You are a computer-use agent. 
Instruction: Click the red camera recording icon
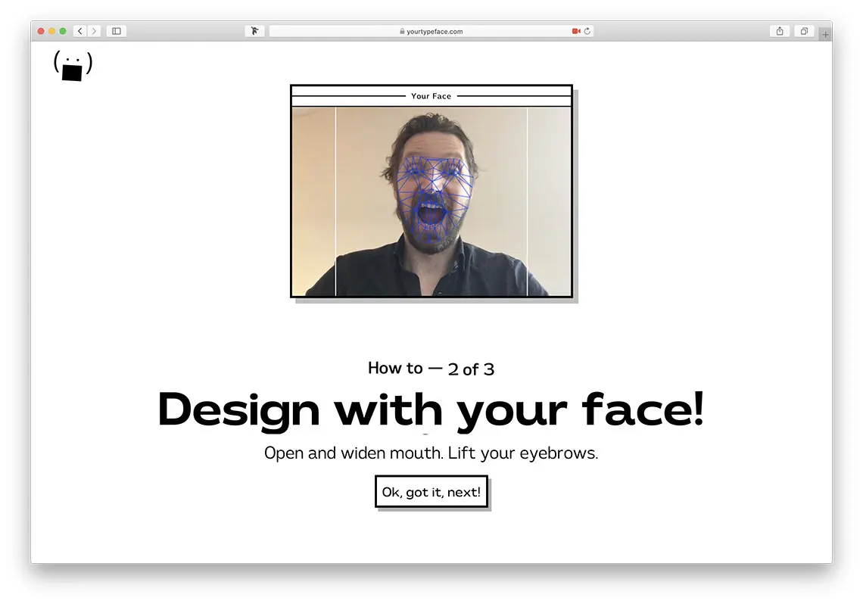(x=576, y=31)
